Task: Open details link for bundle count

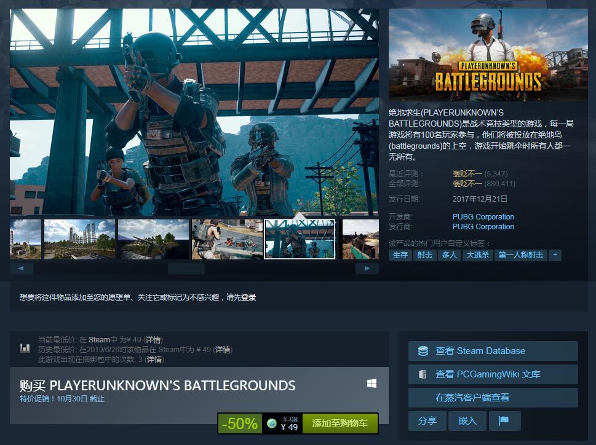Action: point(153,360)
